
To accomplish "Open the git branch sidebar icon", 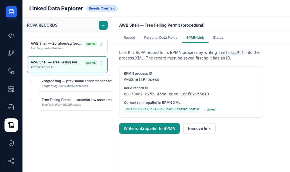I will point(11,53).
